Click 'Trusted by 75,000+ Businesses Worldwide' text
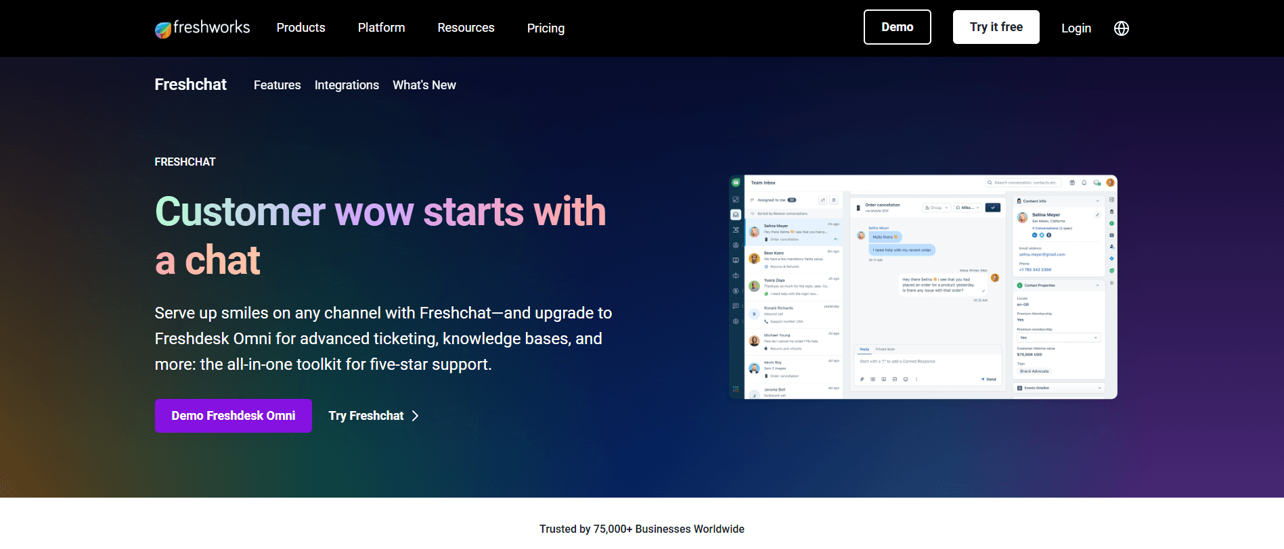 (x=642, y=529)
